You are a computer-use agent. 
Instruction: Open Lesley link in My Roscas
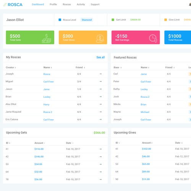tap(47, 97)
